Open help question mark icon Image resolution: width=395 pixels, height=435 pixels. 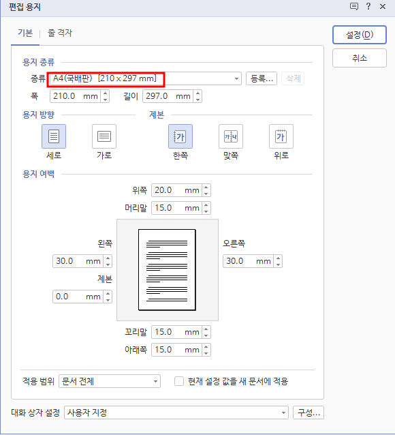368,6
